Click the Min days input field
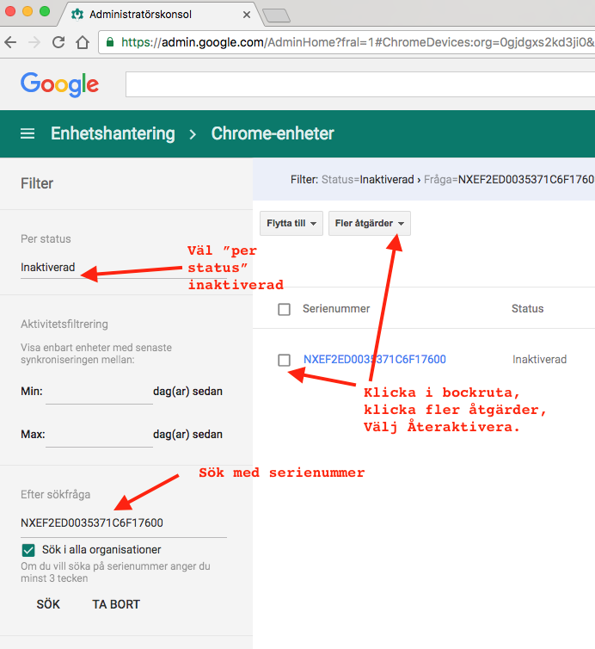The height and width of the screenshot is (649, 595). [x=99, y=392]
